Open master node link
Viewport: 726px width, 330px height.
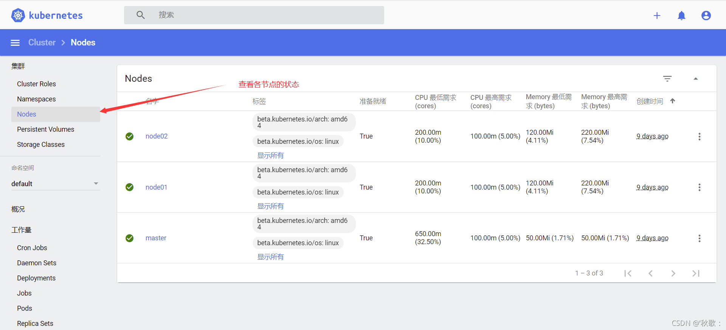[156, 238]
